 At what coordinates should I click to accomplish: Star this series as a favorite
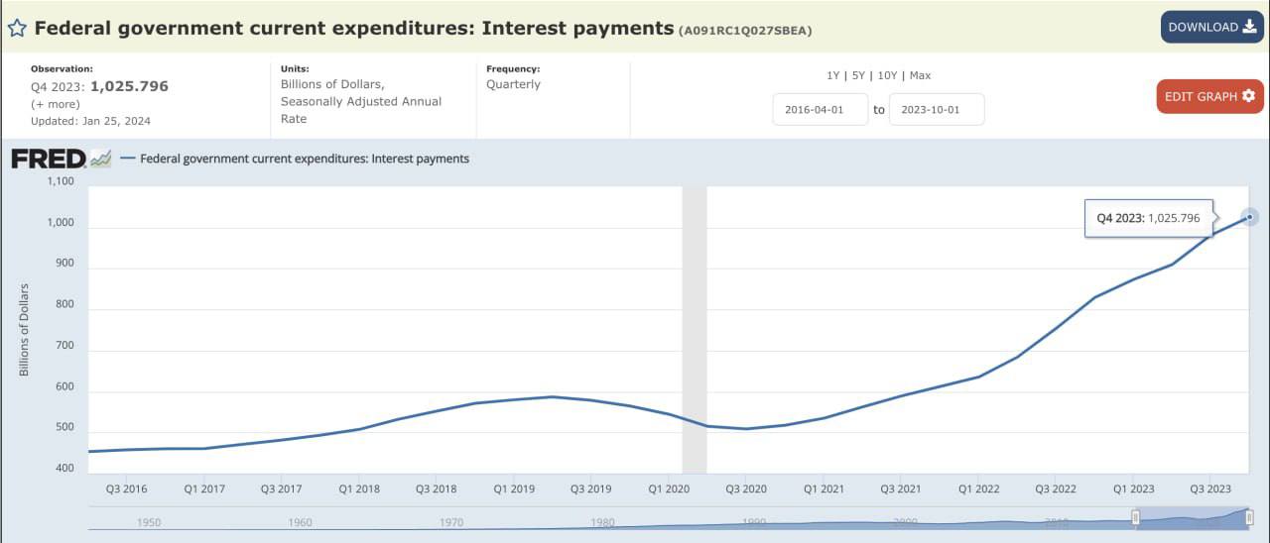[x=17, y=28]
